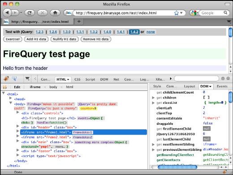Image resolution: width=233 pixels, height=175 pixels.
Task: Open the Net panel tab
Action: [x=116, y=80]
